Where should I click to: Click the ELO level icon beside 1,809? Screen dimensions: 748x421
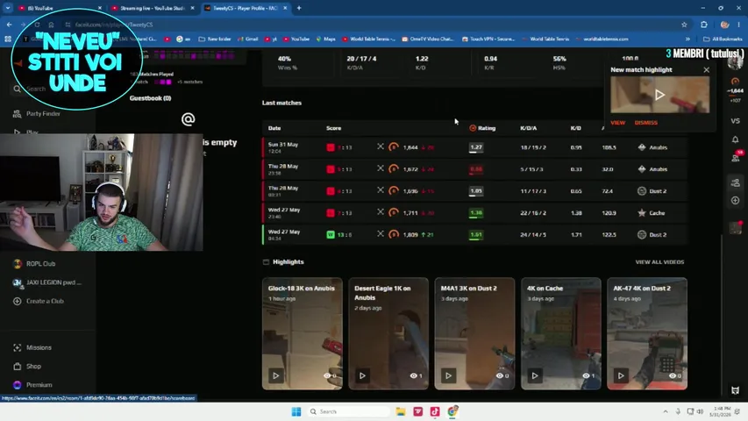[x=394, y=235]
